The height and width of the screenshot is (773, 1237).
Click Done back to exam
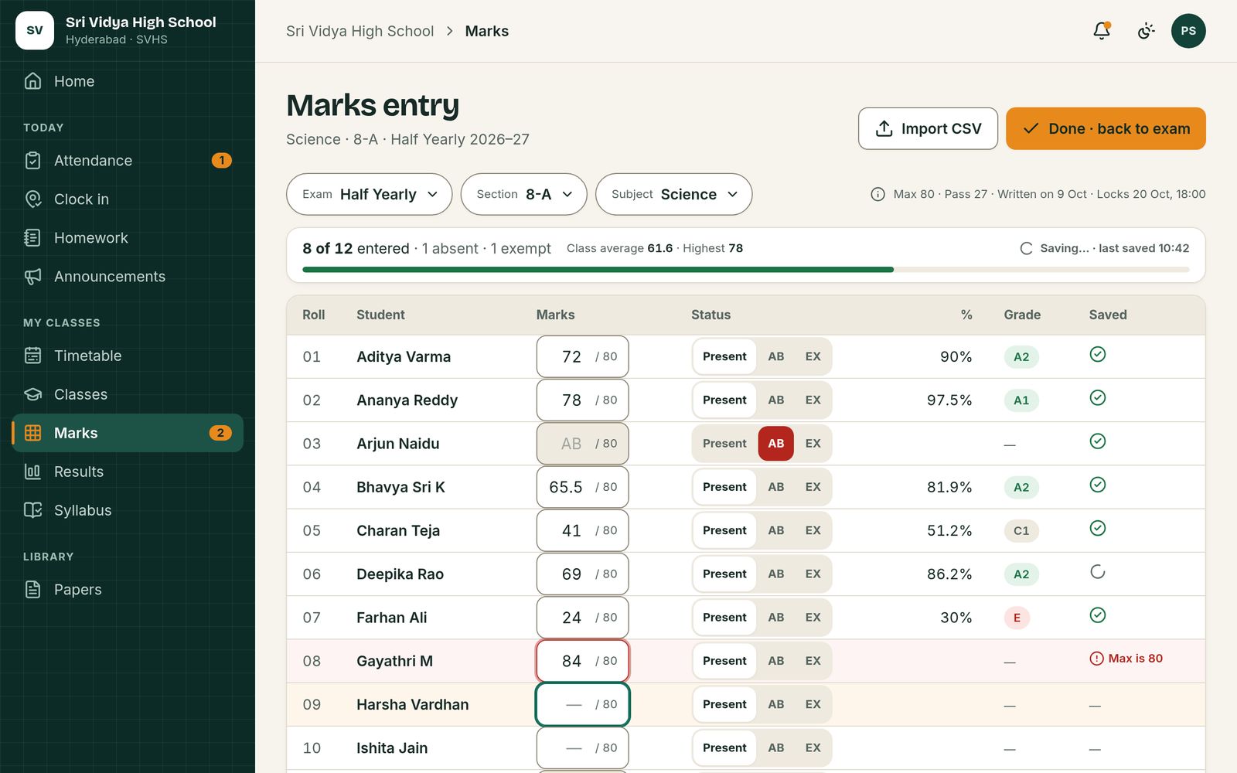coord(1106,128)
